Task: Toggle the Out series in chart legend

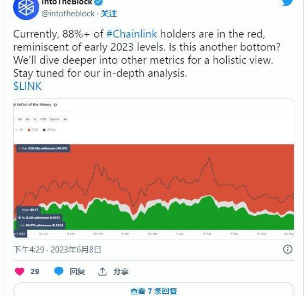Action: point(33,129)
